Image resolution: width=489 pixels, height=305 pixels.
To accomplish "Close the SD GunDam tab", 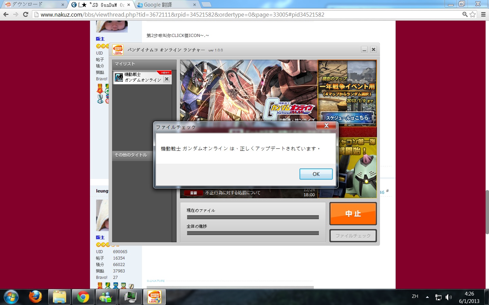I will tap(129, 5).
